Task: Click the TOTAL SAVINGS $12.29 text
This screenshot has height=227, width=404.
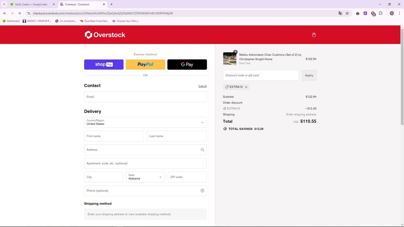Action: pos(246,129)
